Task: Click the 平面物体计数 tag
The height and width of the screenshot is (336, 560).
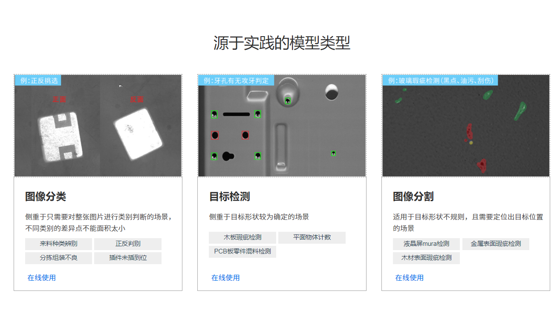Action: click(x=312, y=238)
